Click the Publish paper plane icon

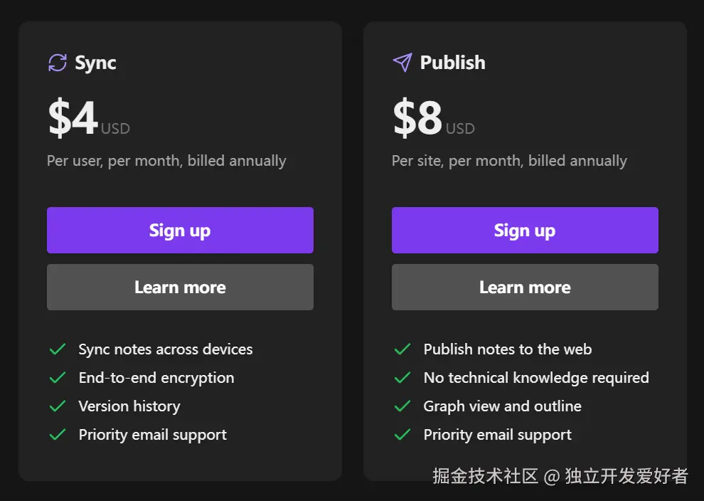click(x=402, y=63)
